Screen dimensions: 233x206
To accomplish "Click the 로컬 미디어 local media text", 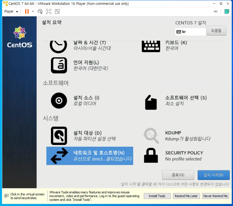I will (85, 104).
